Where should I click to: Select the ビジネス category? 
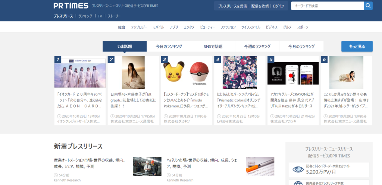tap(272, 27)
